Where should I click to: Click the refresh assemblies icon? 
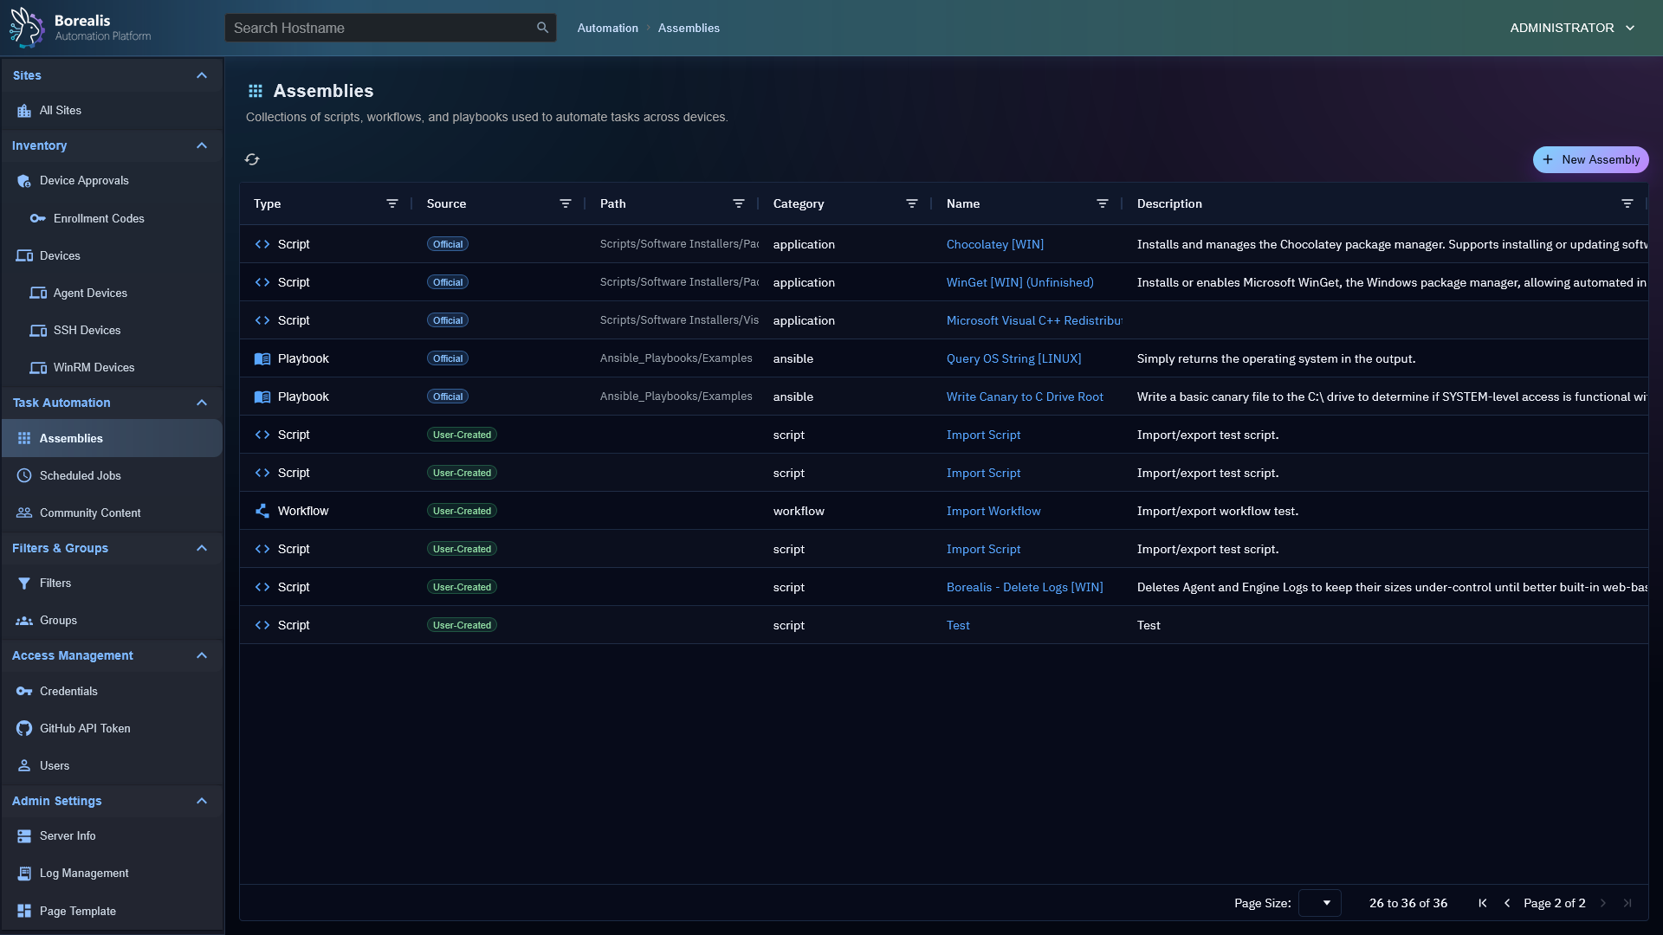coord(252,159)
